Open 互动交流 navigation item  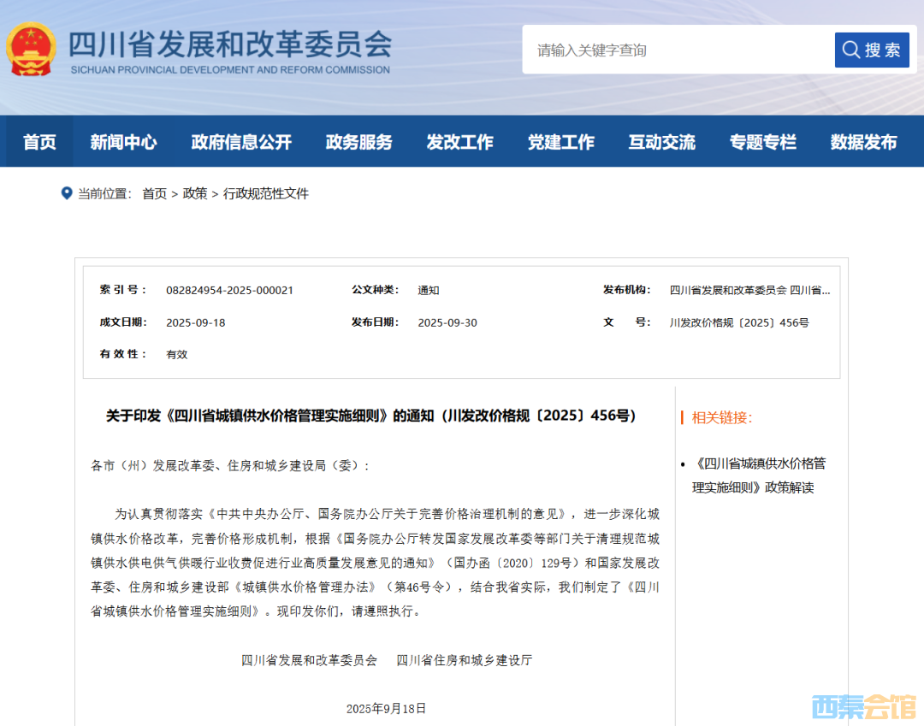tap(661, 142)
